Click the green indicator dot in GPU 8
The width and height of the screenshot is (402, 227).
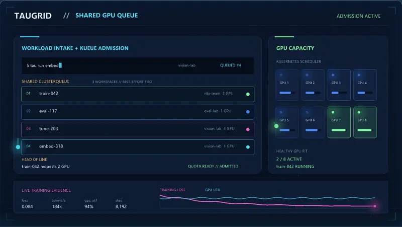(x=359, y=112)
